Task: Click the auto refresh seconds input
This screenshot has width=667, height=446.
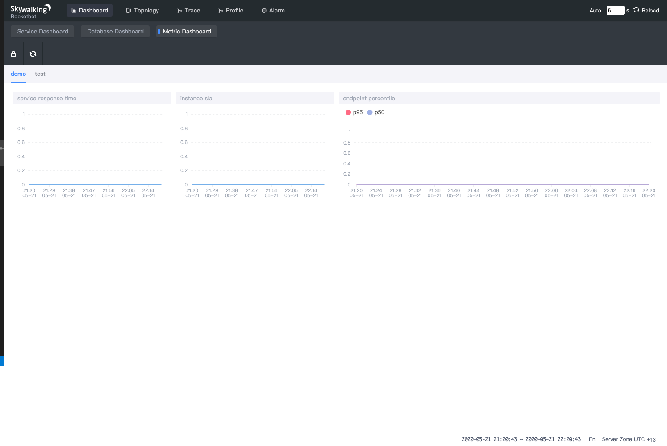Action: [x=615, y=10]
